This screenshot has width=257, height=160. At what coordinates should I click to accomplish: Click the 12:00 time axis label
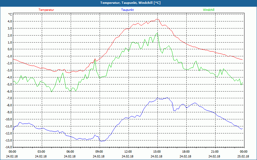tap(128, 152)
